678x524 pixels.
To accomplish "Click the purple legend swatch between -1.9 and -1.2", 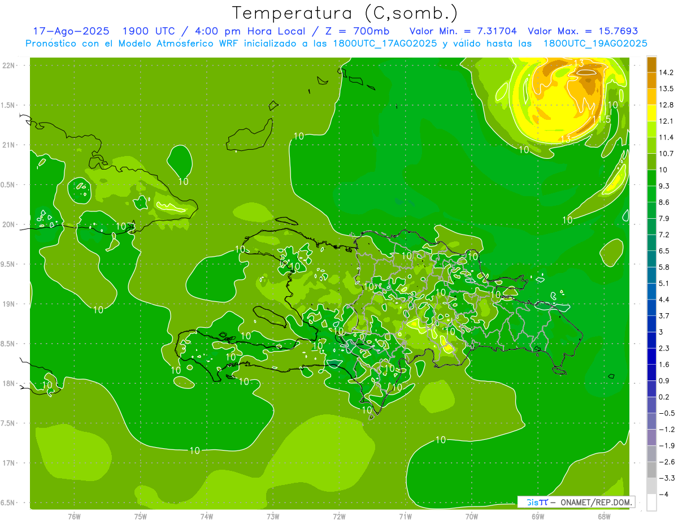I will (x=651, y=437).
